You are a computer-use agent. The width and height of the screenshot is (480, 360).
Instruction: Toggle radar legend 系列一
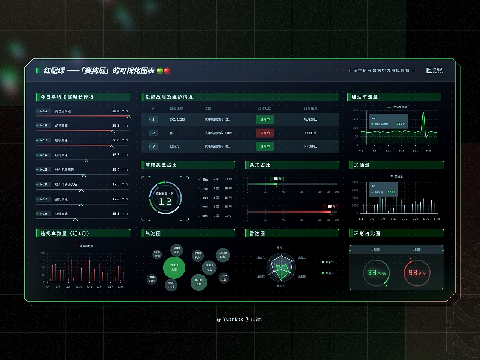(328, 262)
